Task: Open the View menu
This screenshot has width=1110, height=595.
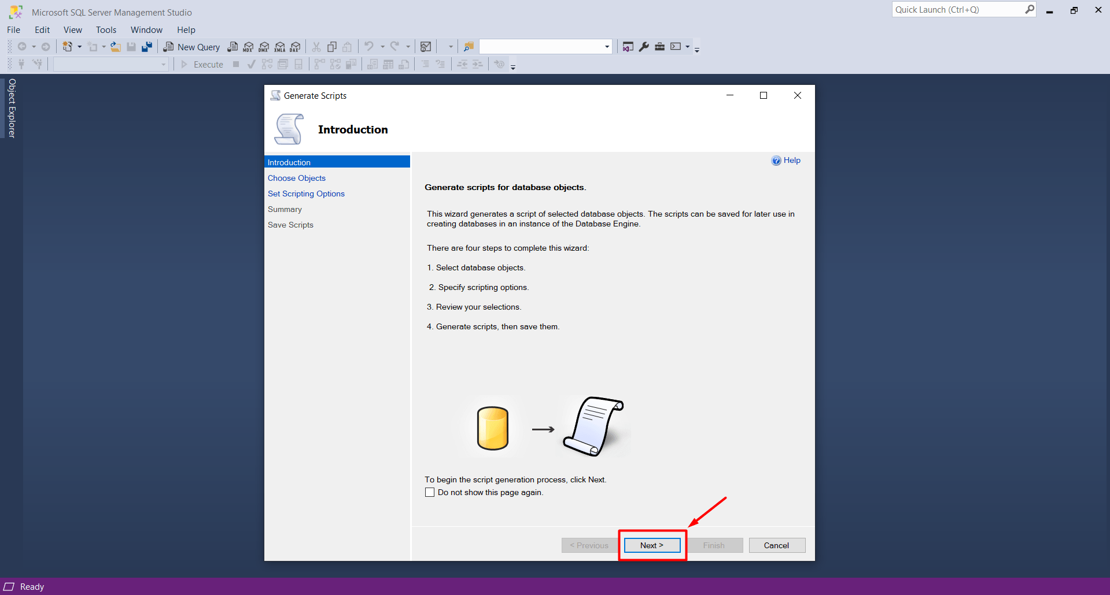Action: pos(72,30)
